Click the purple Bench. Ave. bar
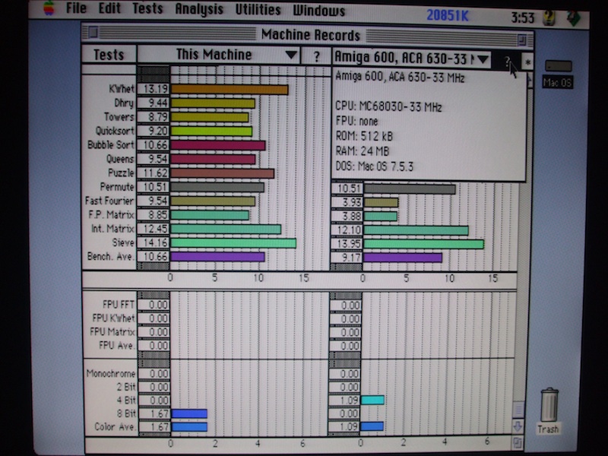 [217, 257]
